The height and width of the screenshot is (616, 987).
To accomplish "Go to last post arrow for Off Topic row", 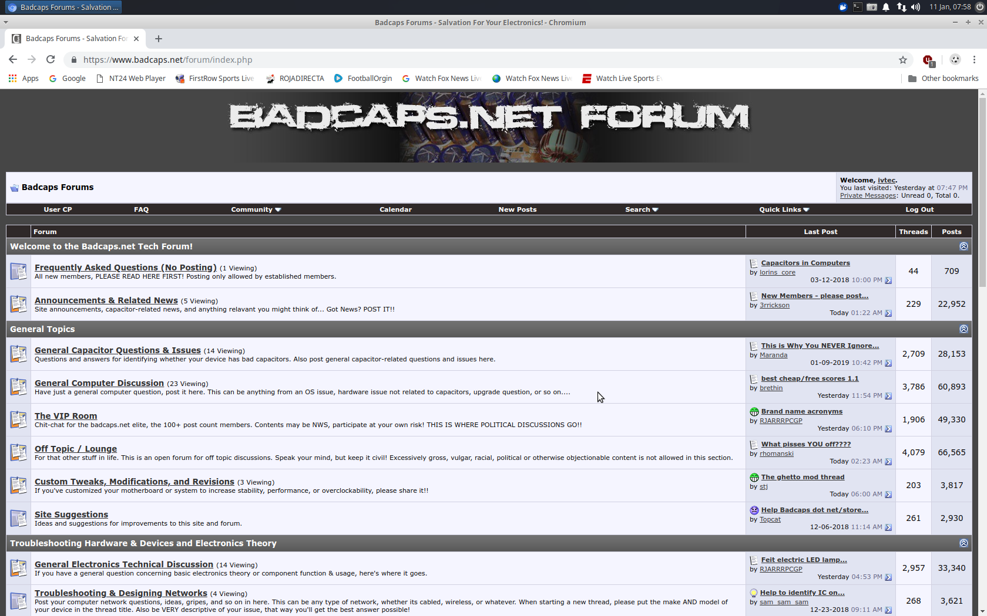I will 888,462.
